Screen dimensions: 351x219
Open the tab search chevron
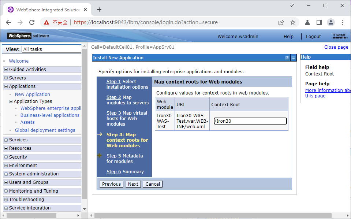pos(292,5)
